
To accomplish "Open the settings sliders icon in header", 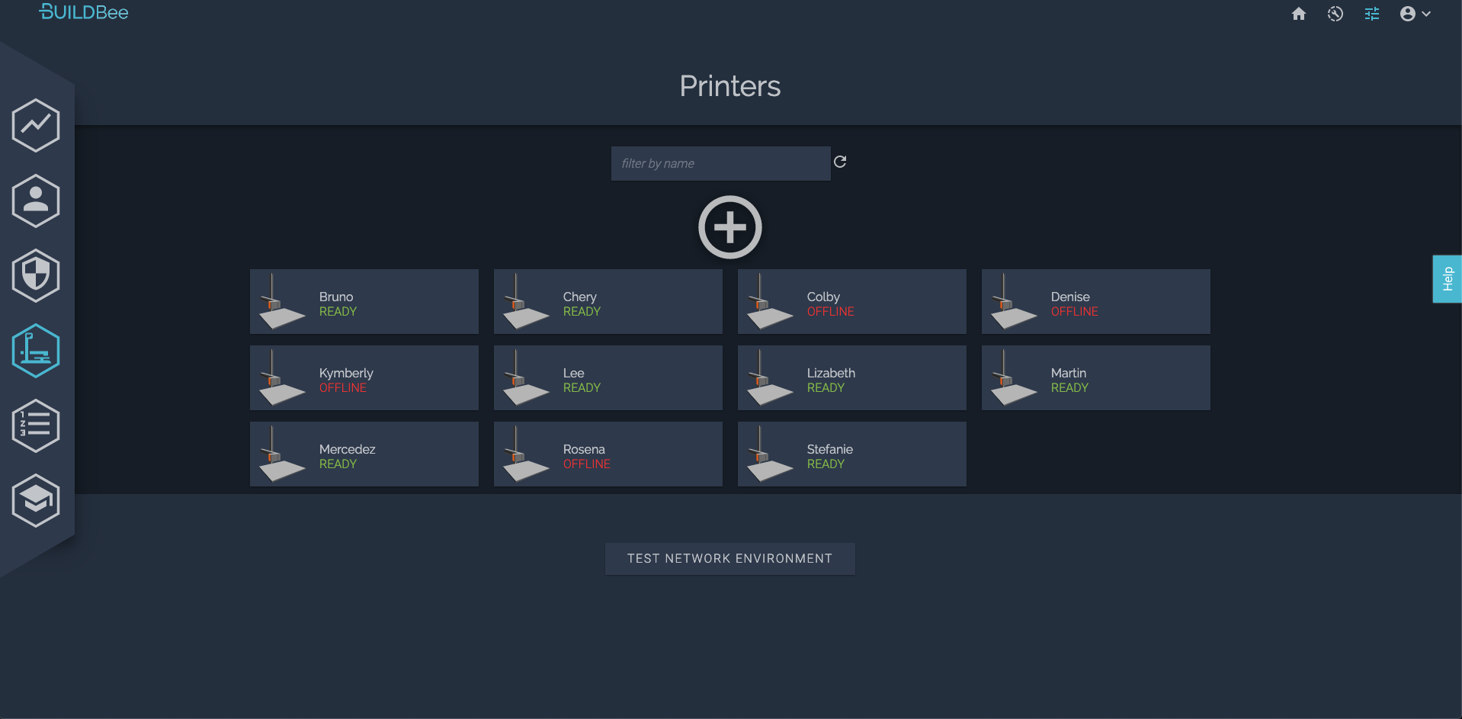I will 1372,14.
